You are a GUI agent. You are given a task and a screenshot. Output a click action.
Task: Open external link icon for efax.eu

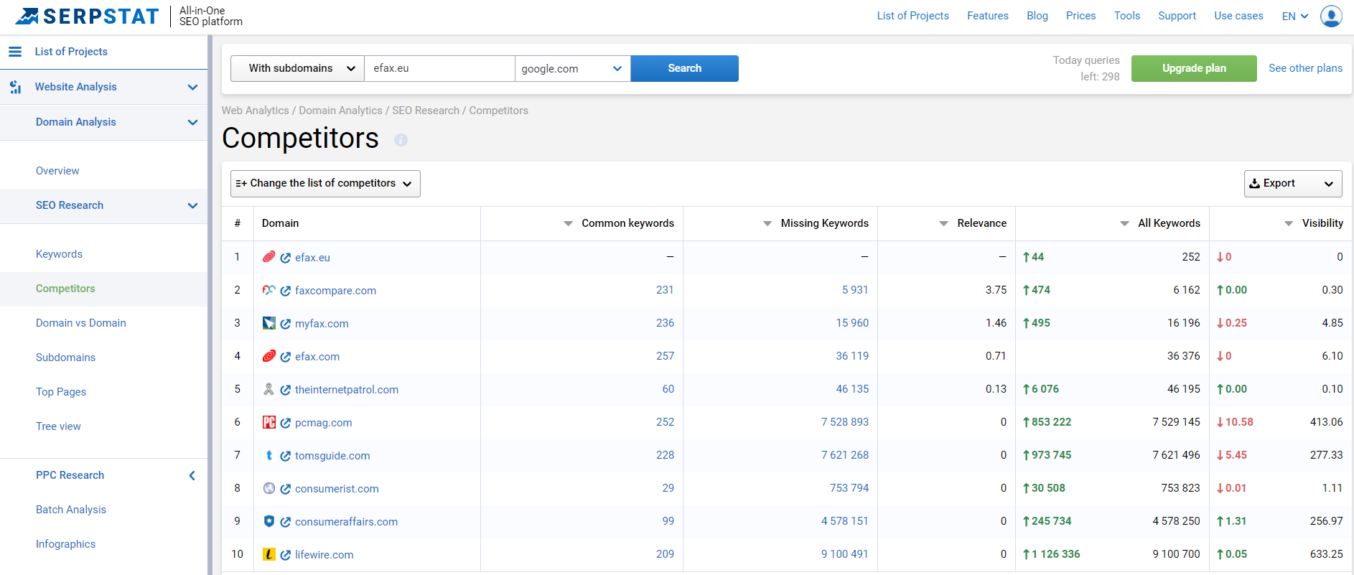point(286,258)
